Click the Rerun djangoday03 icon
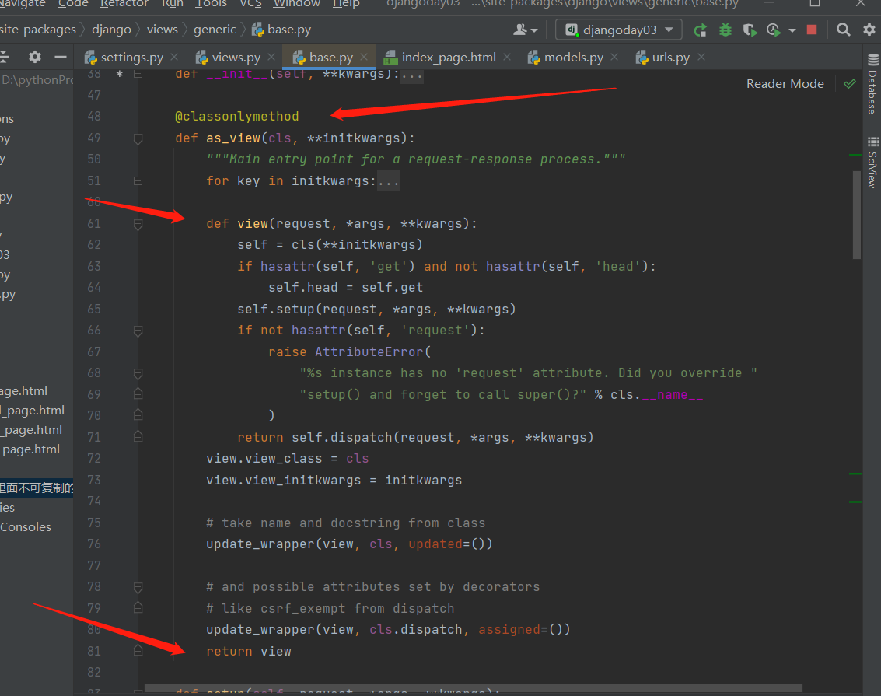 tap(700, 30)
